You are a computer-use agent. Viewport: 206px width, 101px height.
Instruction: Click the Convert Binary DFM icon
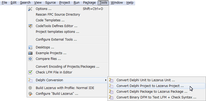coord(111,97)
